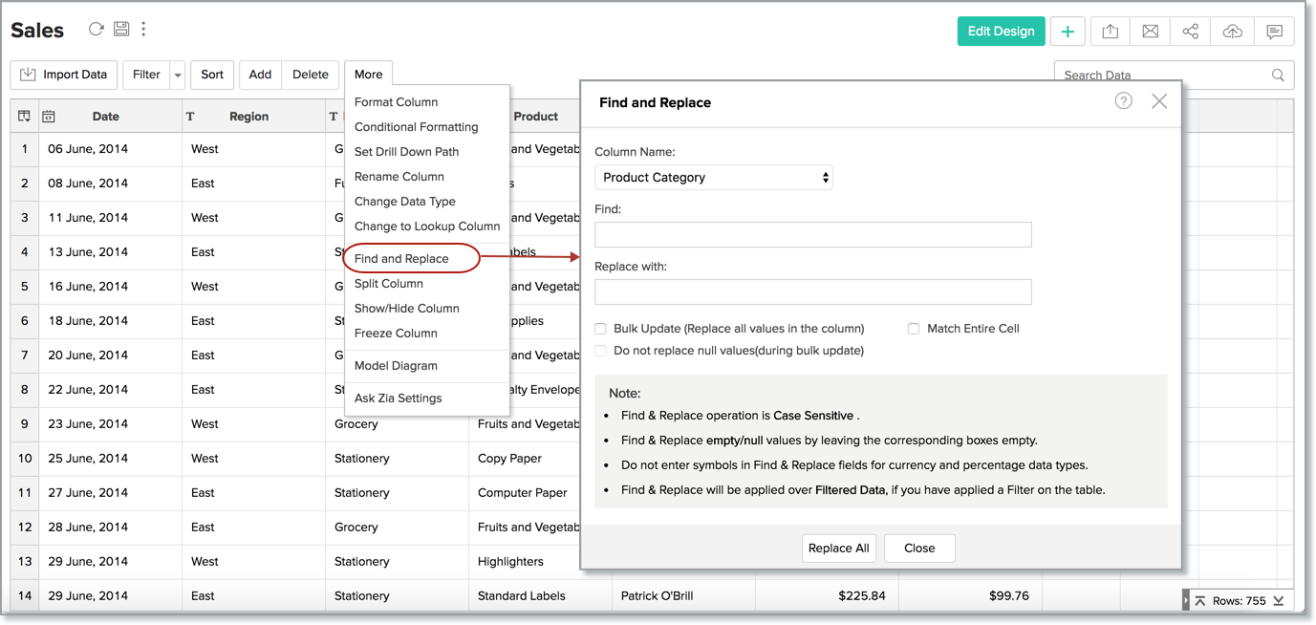This screenshot has height=625, width=1316.
Task: Expand the Filter dropdown arrow
Action: click(178, 75)
